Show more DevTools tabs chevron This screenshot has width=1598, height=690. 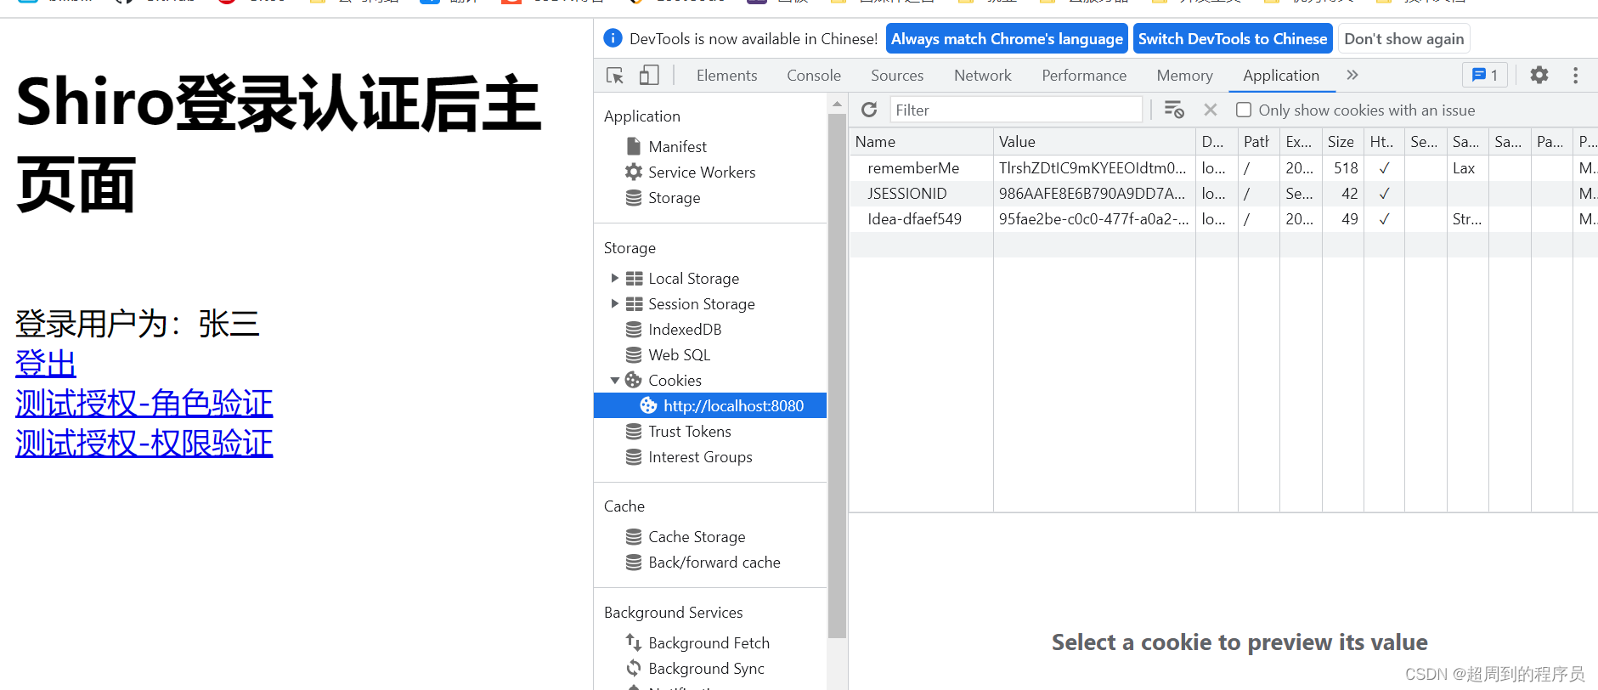(x=1352, y=75)
